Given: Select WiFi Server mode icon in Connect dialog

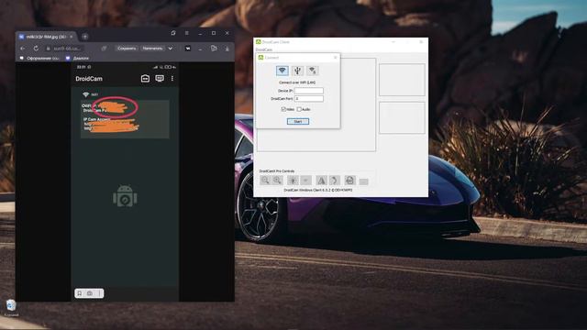Looking at the screenshot, I should click(x=313, y=71).
